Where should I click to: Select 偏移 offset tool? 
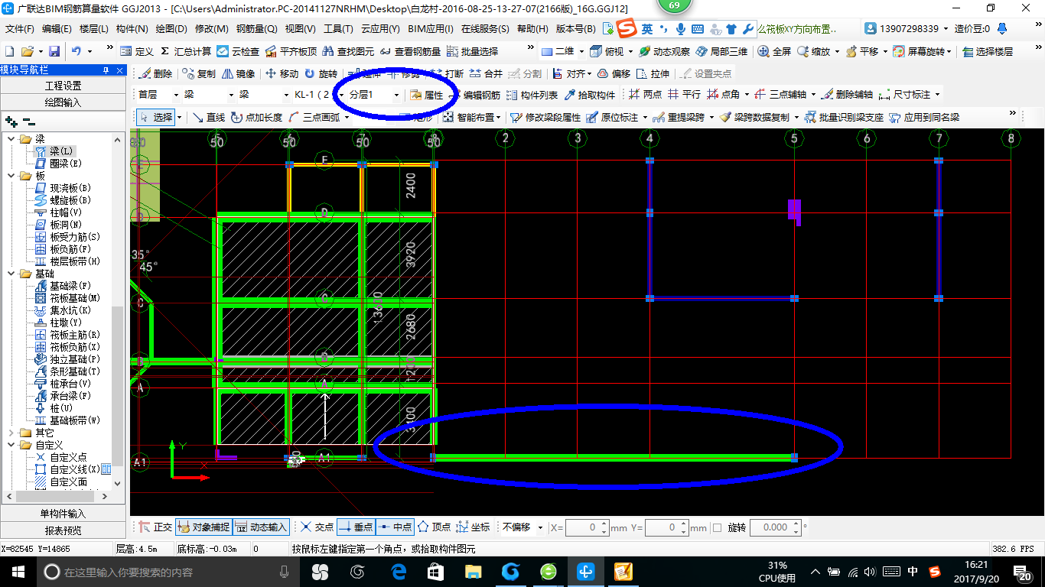click(614, 74)
